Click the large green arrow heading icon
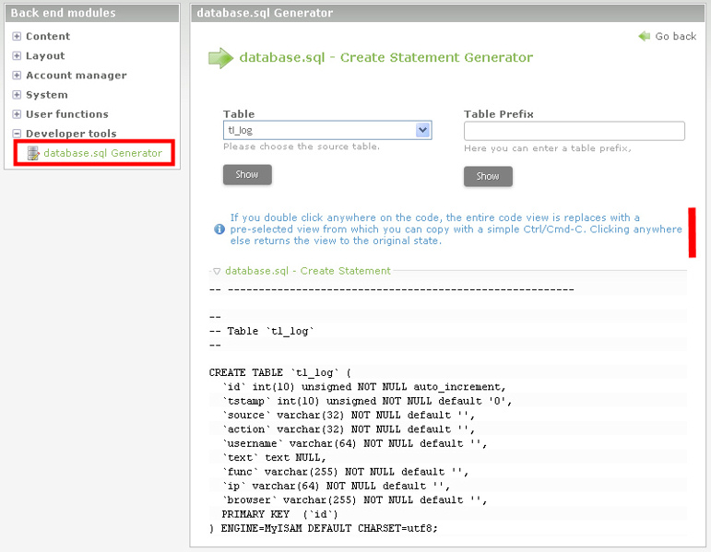711x552 pixels. tap(220, 58)
